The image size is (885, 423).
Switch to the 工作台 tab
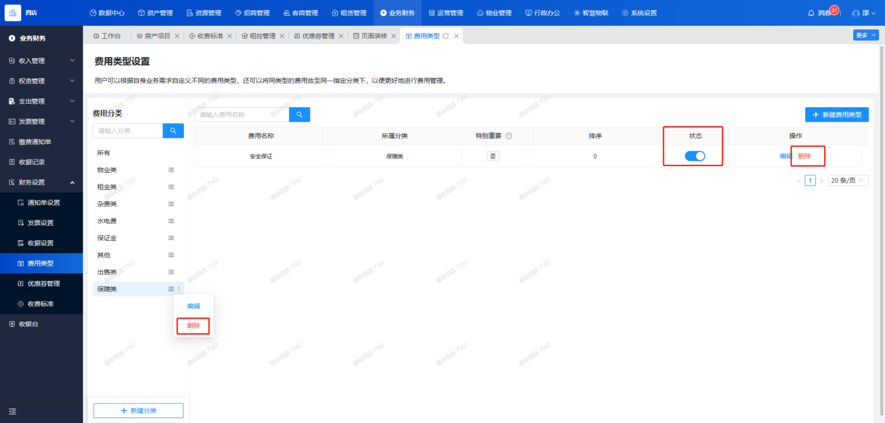107,36
